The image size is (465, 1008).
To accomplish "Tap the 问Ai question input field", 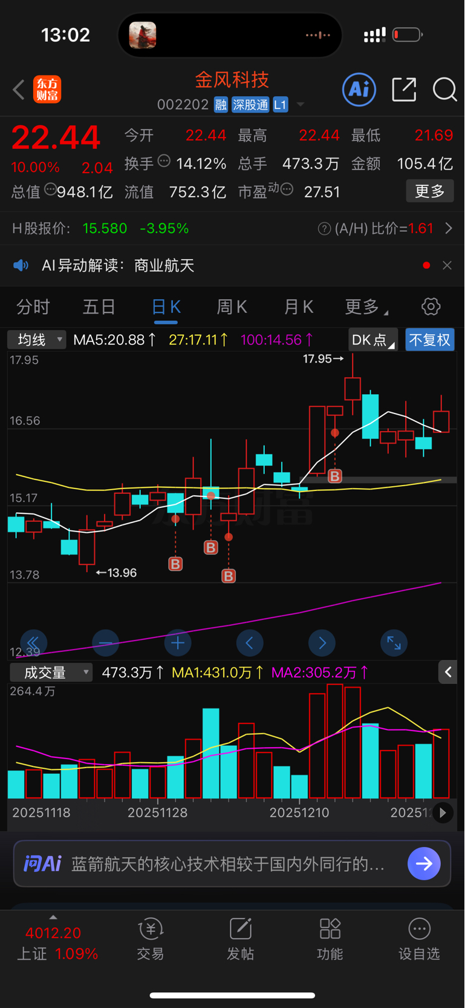I will [x=232, y=863].
